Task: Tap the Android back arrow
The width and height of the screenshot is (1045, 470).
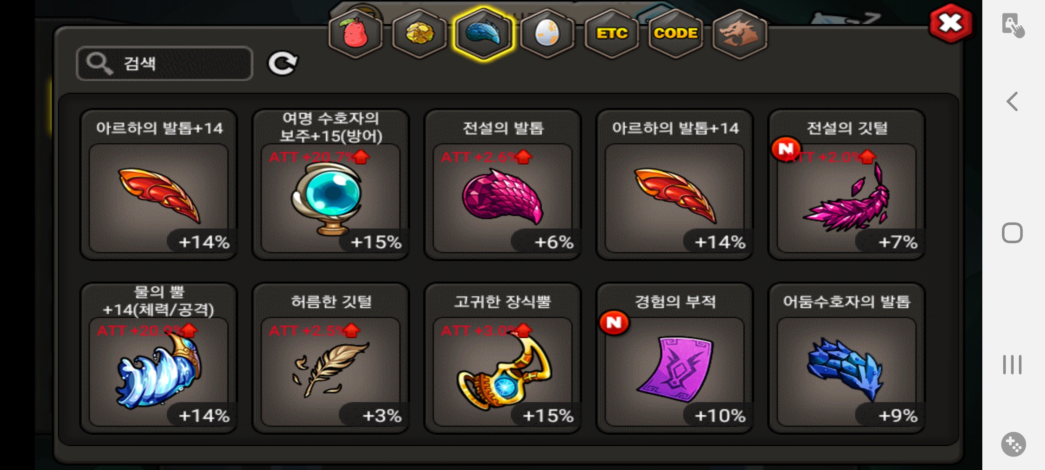Action: pos(1012,101)
